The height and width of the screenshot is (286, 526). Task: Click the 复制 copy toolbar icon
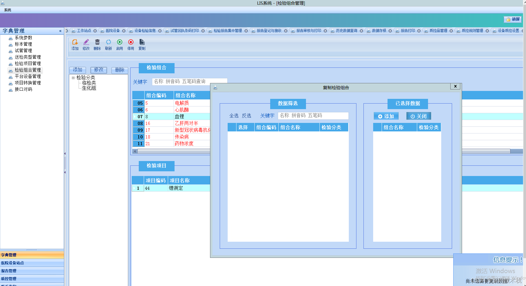(x=142, y=45)
